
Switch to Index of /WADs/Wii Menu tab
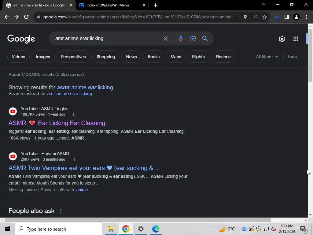(x=107, y=5)
